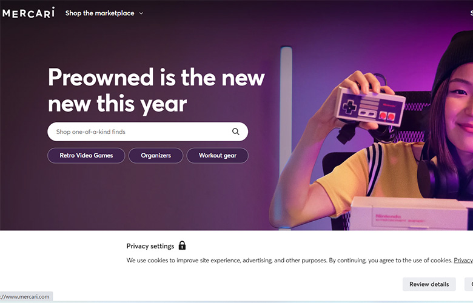Expand the chevron next to Shop the marketplace
The width and height of the screenshot is (473, 303).
(141, 13)
